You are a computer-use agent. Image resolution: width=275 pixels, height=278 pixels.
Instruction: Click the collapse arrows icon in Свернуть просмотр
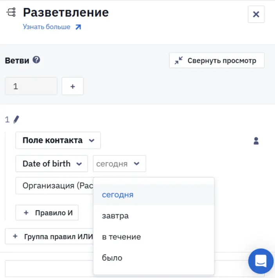(x=178, y=61)
